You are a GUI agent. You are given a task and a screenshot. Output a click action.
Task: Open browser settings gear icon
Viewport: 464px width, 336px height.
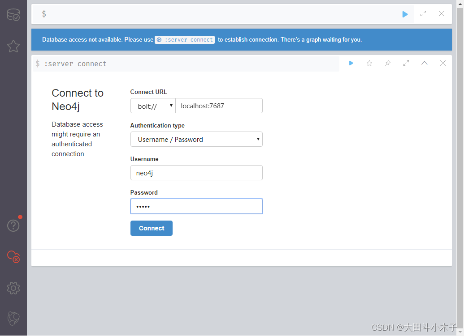[x=13, y=288]
